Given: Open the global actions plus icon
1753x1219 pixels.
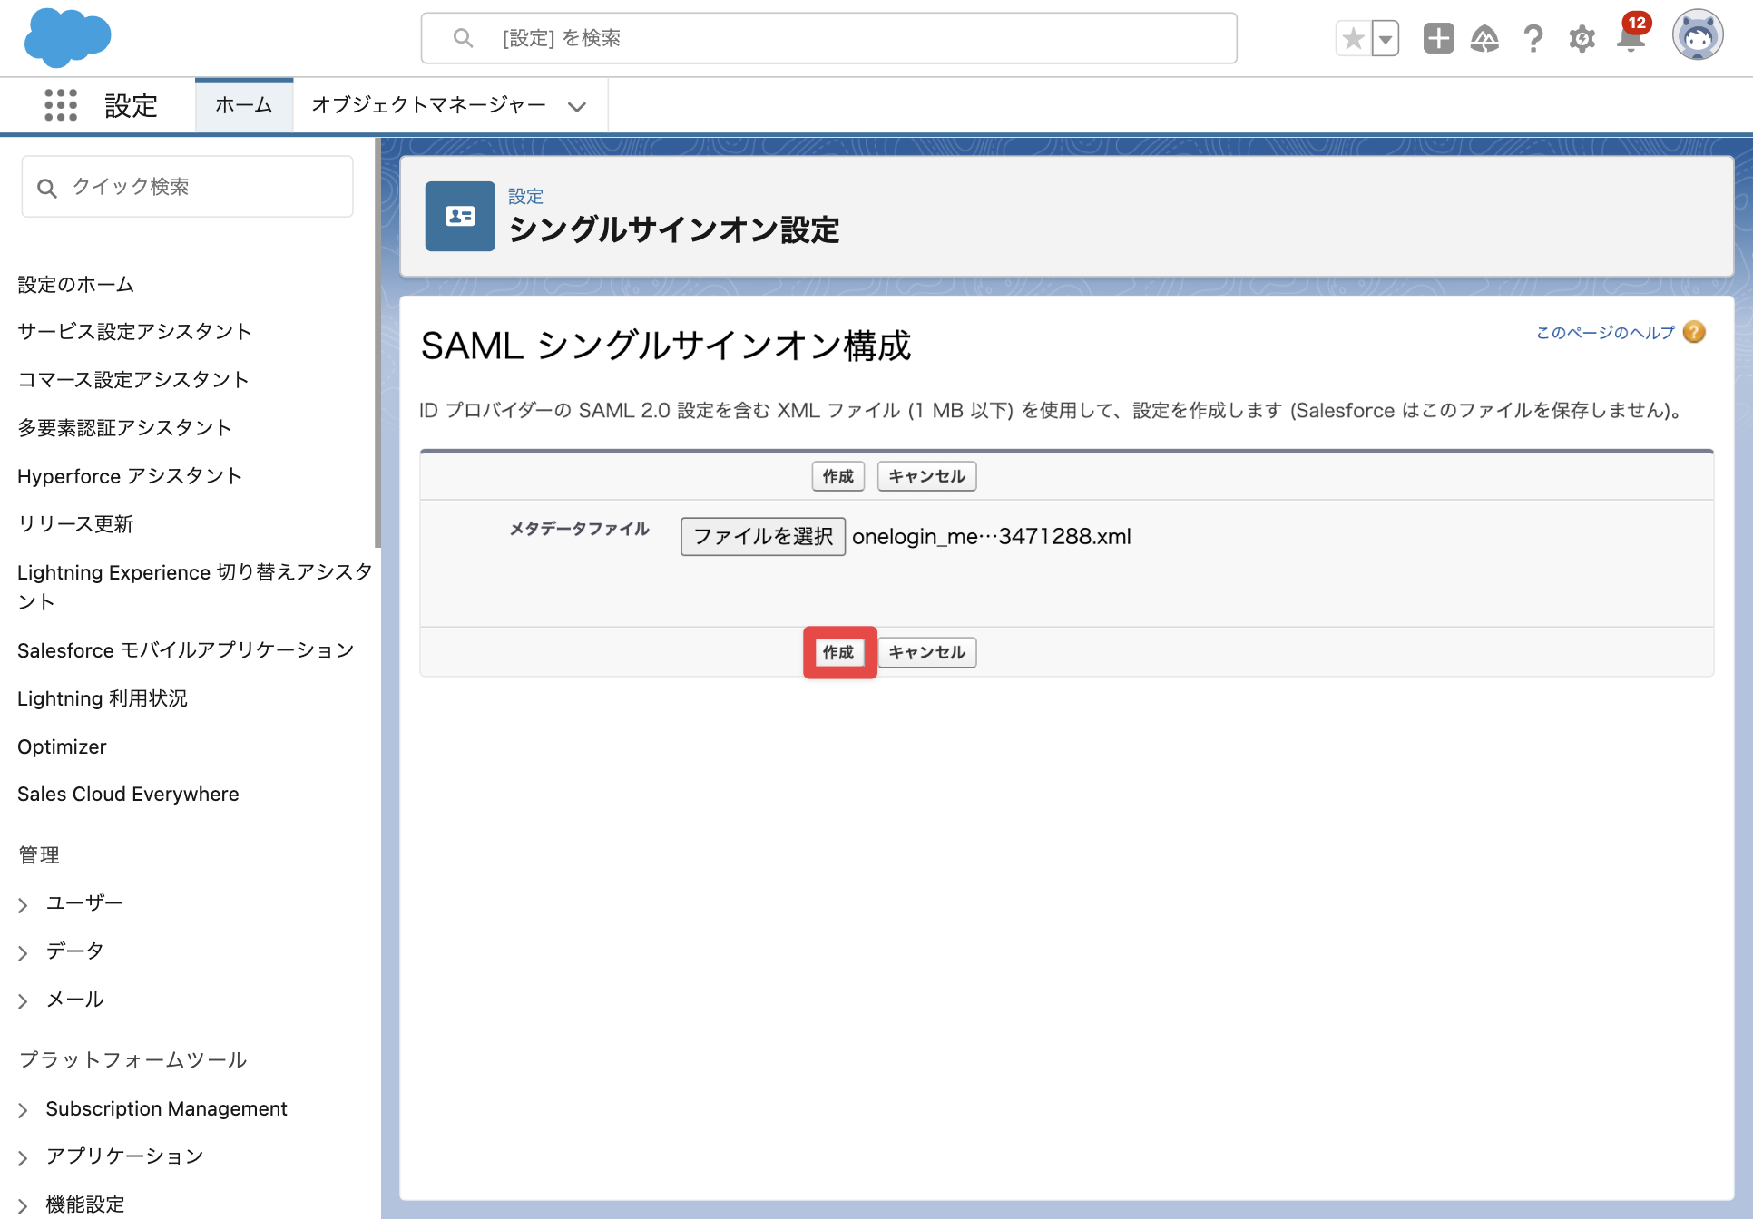Looking at the screenshot, I should coord(1438,38).
